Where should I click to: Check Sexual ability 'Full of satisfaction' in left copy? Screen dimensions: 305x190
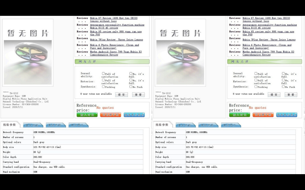[103, 73]
